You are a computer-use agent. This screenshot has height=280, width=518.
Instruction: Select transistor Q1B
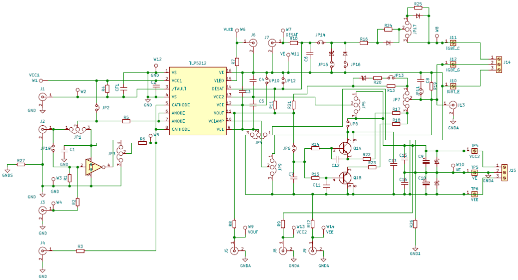(344, 178)
